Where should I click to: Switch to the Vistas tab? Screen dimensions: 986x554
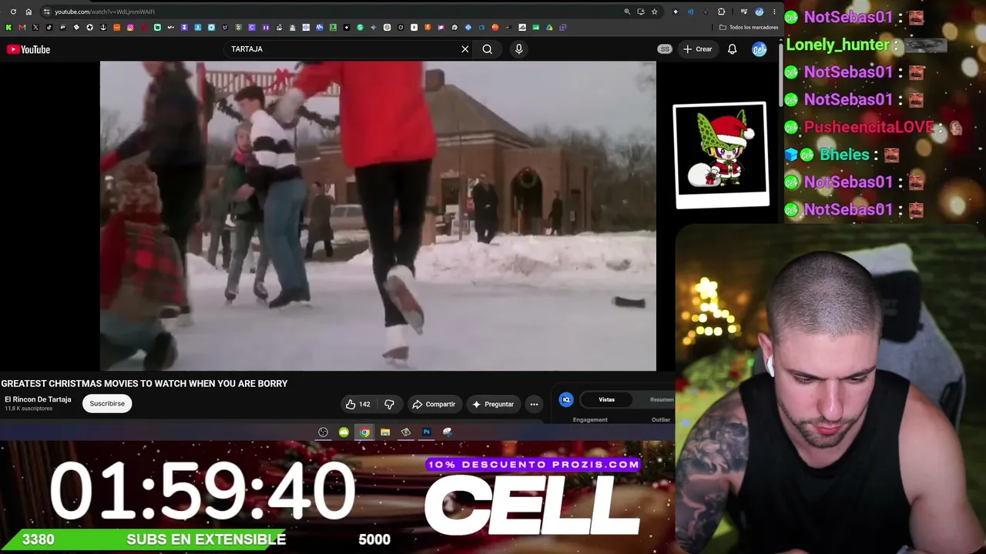[x=607, y=399]
